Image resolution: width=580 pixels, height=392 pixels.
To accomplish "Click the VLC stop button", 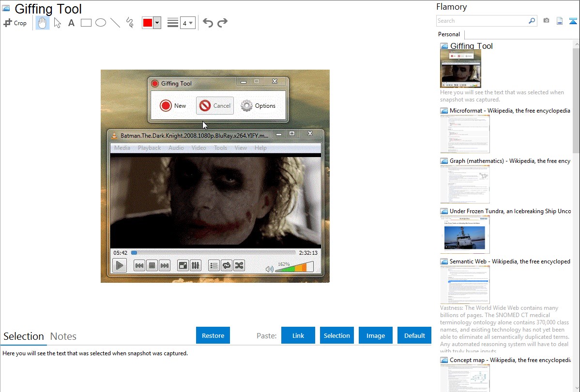I will pos(152,265).
